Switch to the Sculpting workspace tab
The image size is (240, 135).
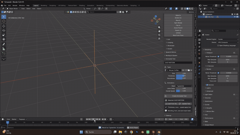click(x=52, y=5)
